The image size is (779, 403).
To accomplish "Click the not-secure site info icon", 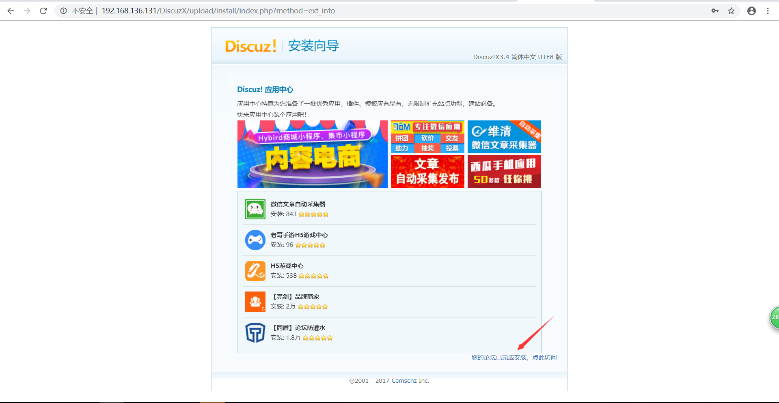I will tap(63, 11).
